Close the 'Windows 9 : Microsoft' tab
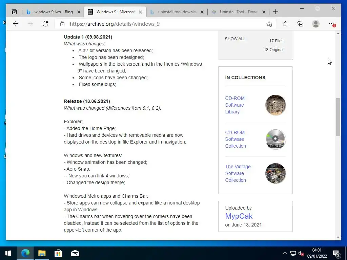 point(140,12)
